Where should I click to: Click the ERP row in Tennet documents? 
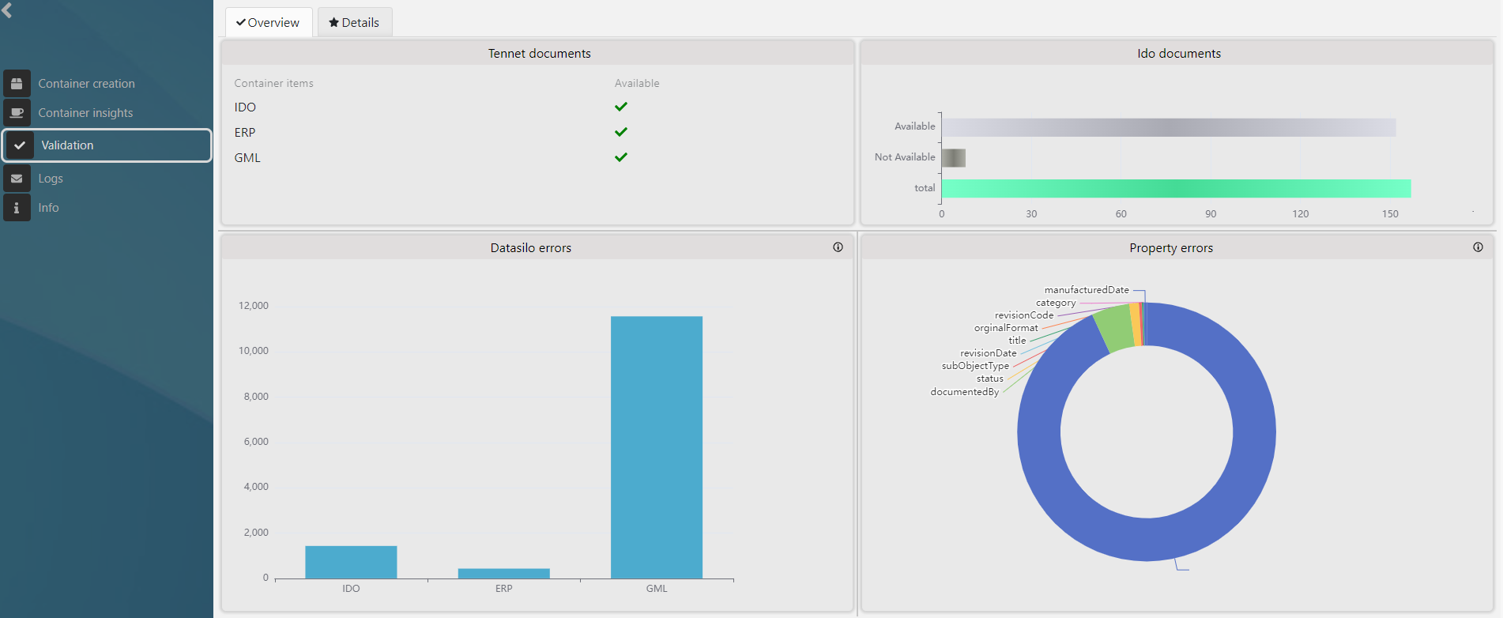(x=537, y=132)
